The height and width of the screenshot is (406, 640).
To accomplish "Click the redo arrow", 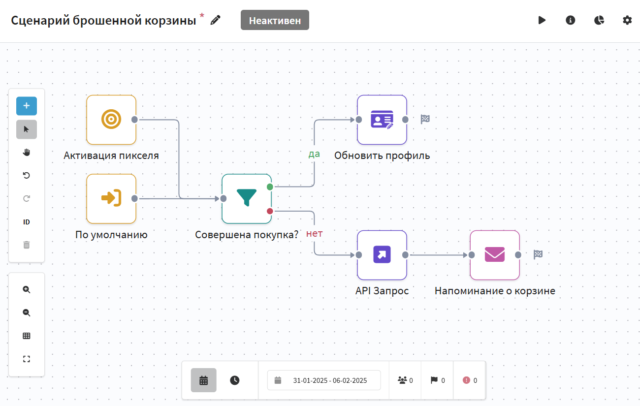I will 27,199.
